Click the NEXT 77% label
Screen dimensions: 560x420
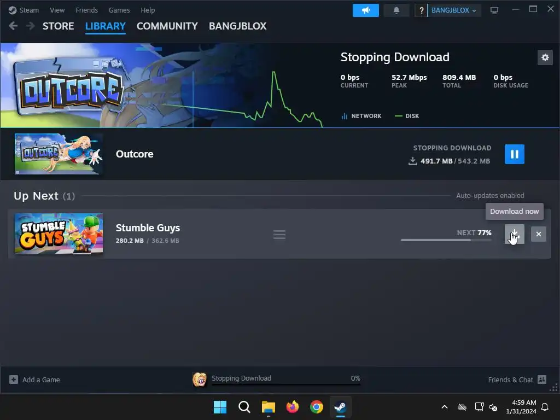click(x=474, y=233)
